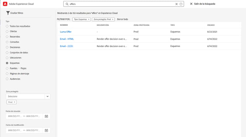Click Salir de la búsqueda
This screenshot has width=246, height=137.
(x=203, y=4)
